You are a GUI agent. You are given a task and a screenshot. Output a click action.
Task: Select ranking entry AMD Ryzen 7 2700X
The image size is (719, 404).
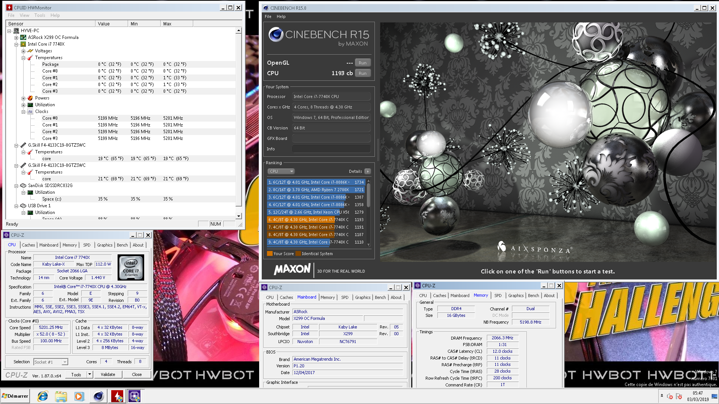[x=316, y=190]
